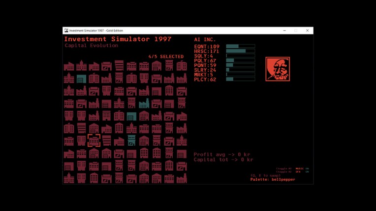Viewport: 376px width, 211px height.
Task: Pick the bottom-left corner building of the grid
Action: tap(69, 178)
